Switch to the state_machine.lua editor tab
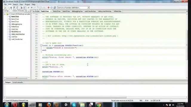Image resolution: width=191 pixels, height=107 pixels. (x=105, y=11)
